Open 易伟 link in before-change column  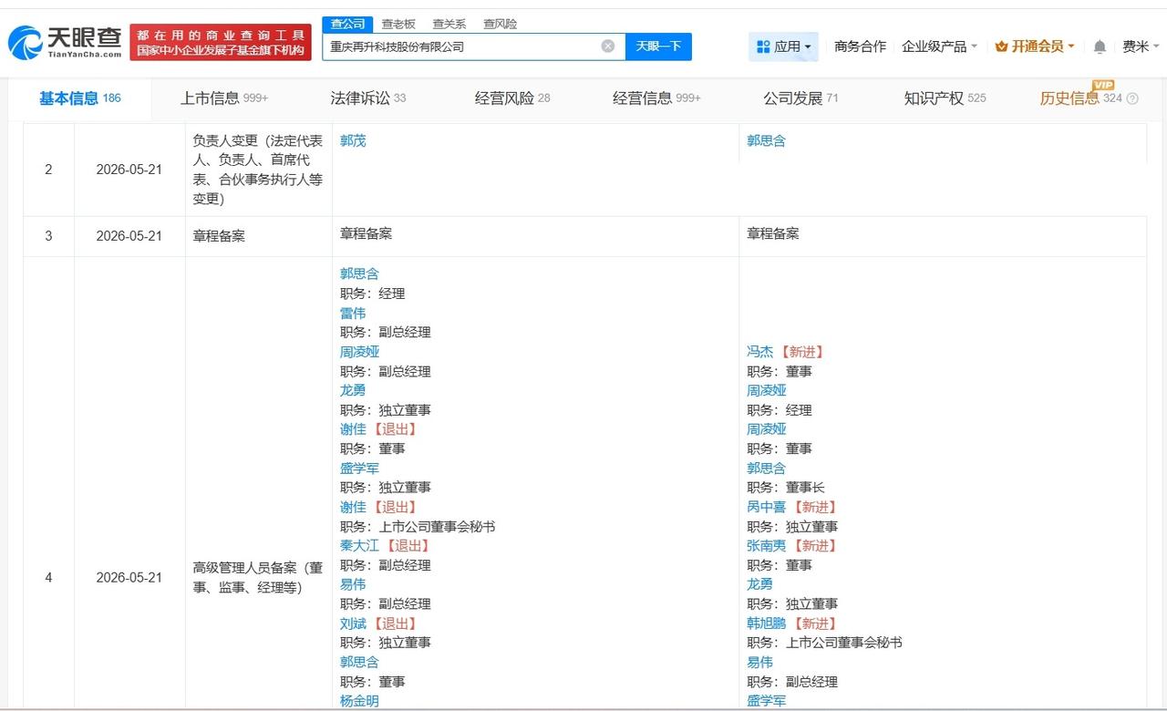353,584
